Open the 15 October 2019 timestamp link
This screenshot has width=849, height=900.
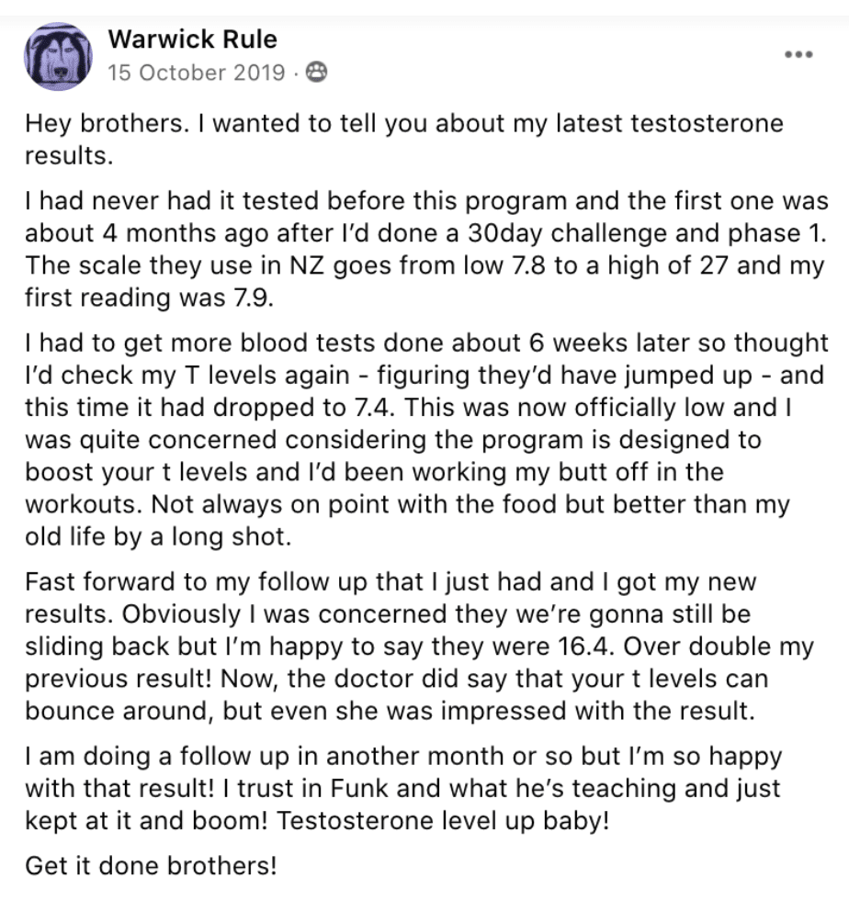click(197, 73)
